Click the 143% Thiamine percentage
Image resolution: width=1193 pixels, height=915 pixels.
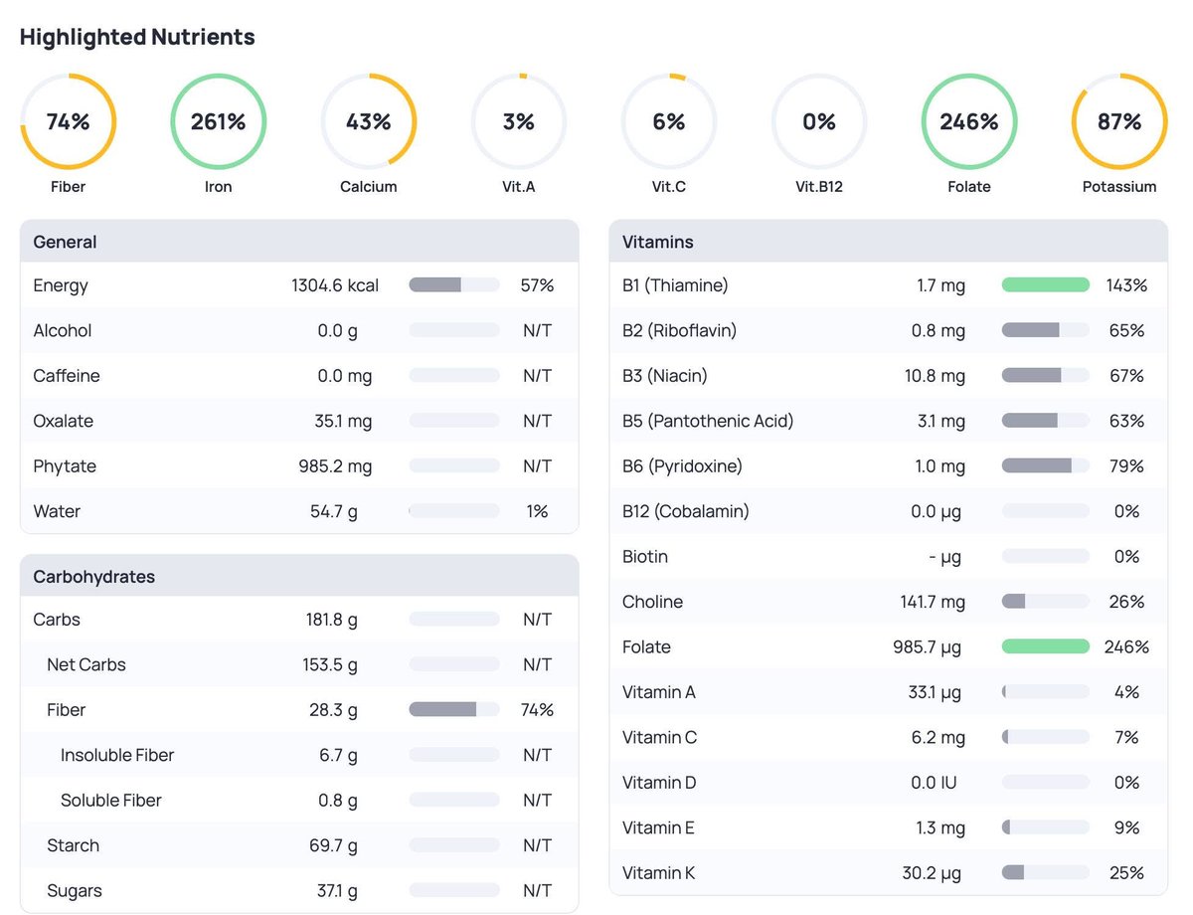1126,285
